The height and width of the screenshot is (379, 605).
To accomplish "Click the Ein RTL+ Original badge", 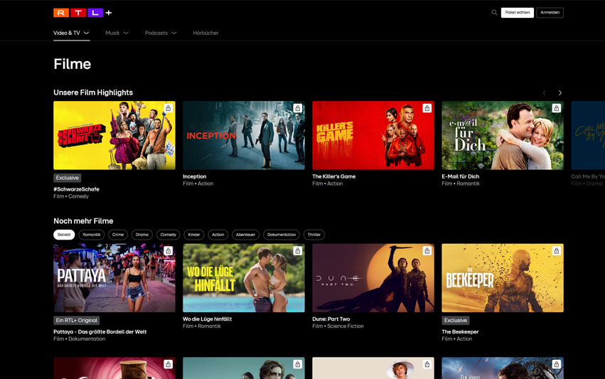I will (76, 320).
